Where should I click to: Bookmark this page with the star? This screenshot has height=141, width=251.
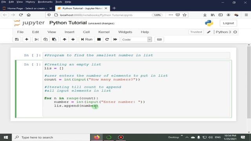coord(185,15)
